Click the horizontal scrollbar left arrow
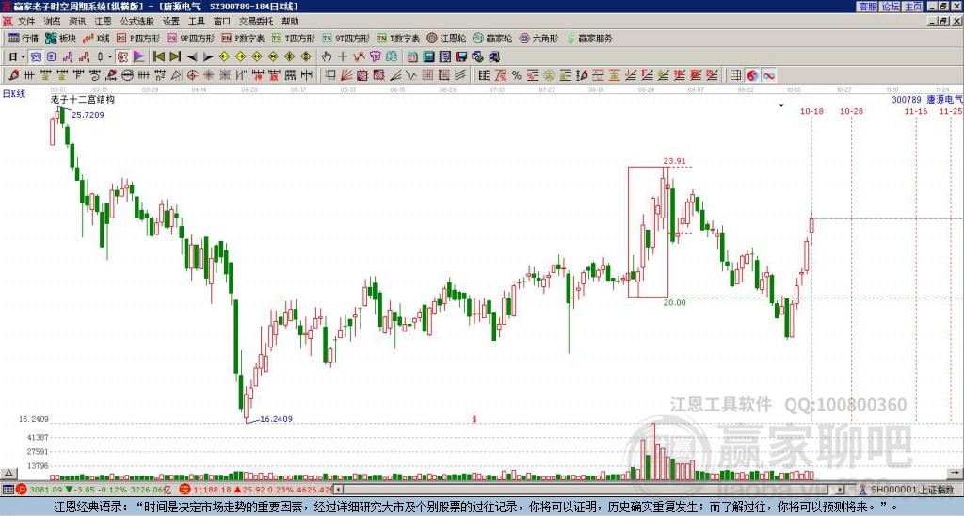Image resolution: width=964 pixels, height=516 pixels. (x=338, y=490)
